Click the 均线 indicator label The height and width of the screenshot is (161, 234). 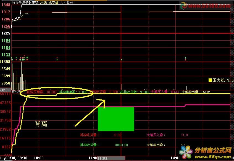pos(44,2)
